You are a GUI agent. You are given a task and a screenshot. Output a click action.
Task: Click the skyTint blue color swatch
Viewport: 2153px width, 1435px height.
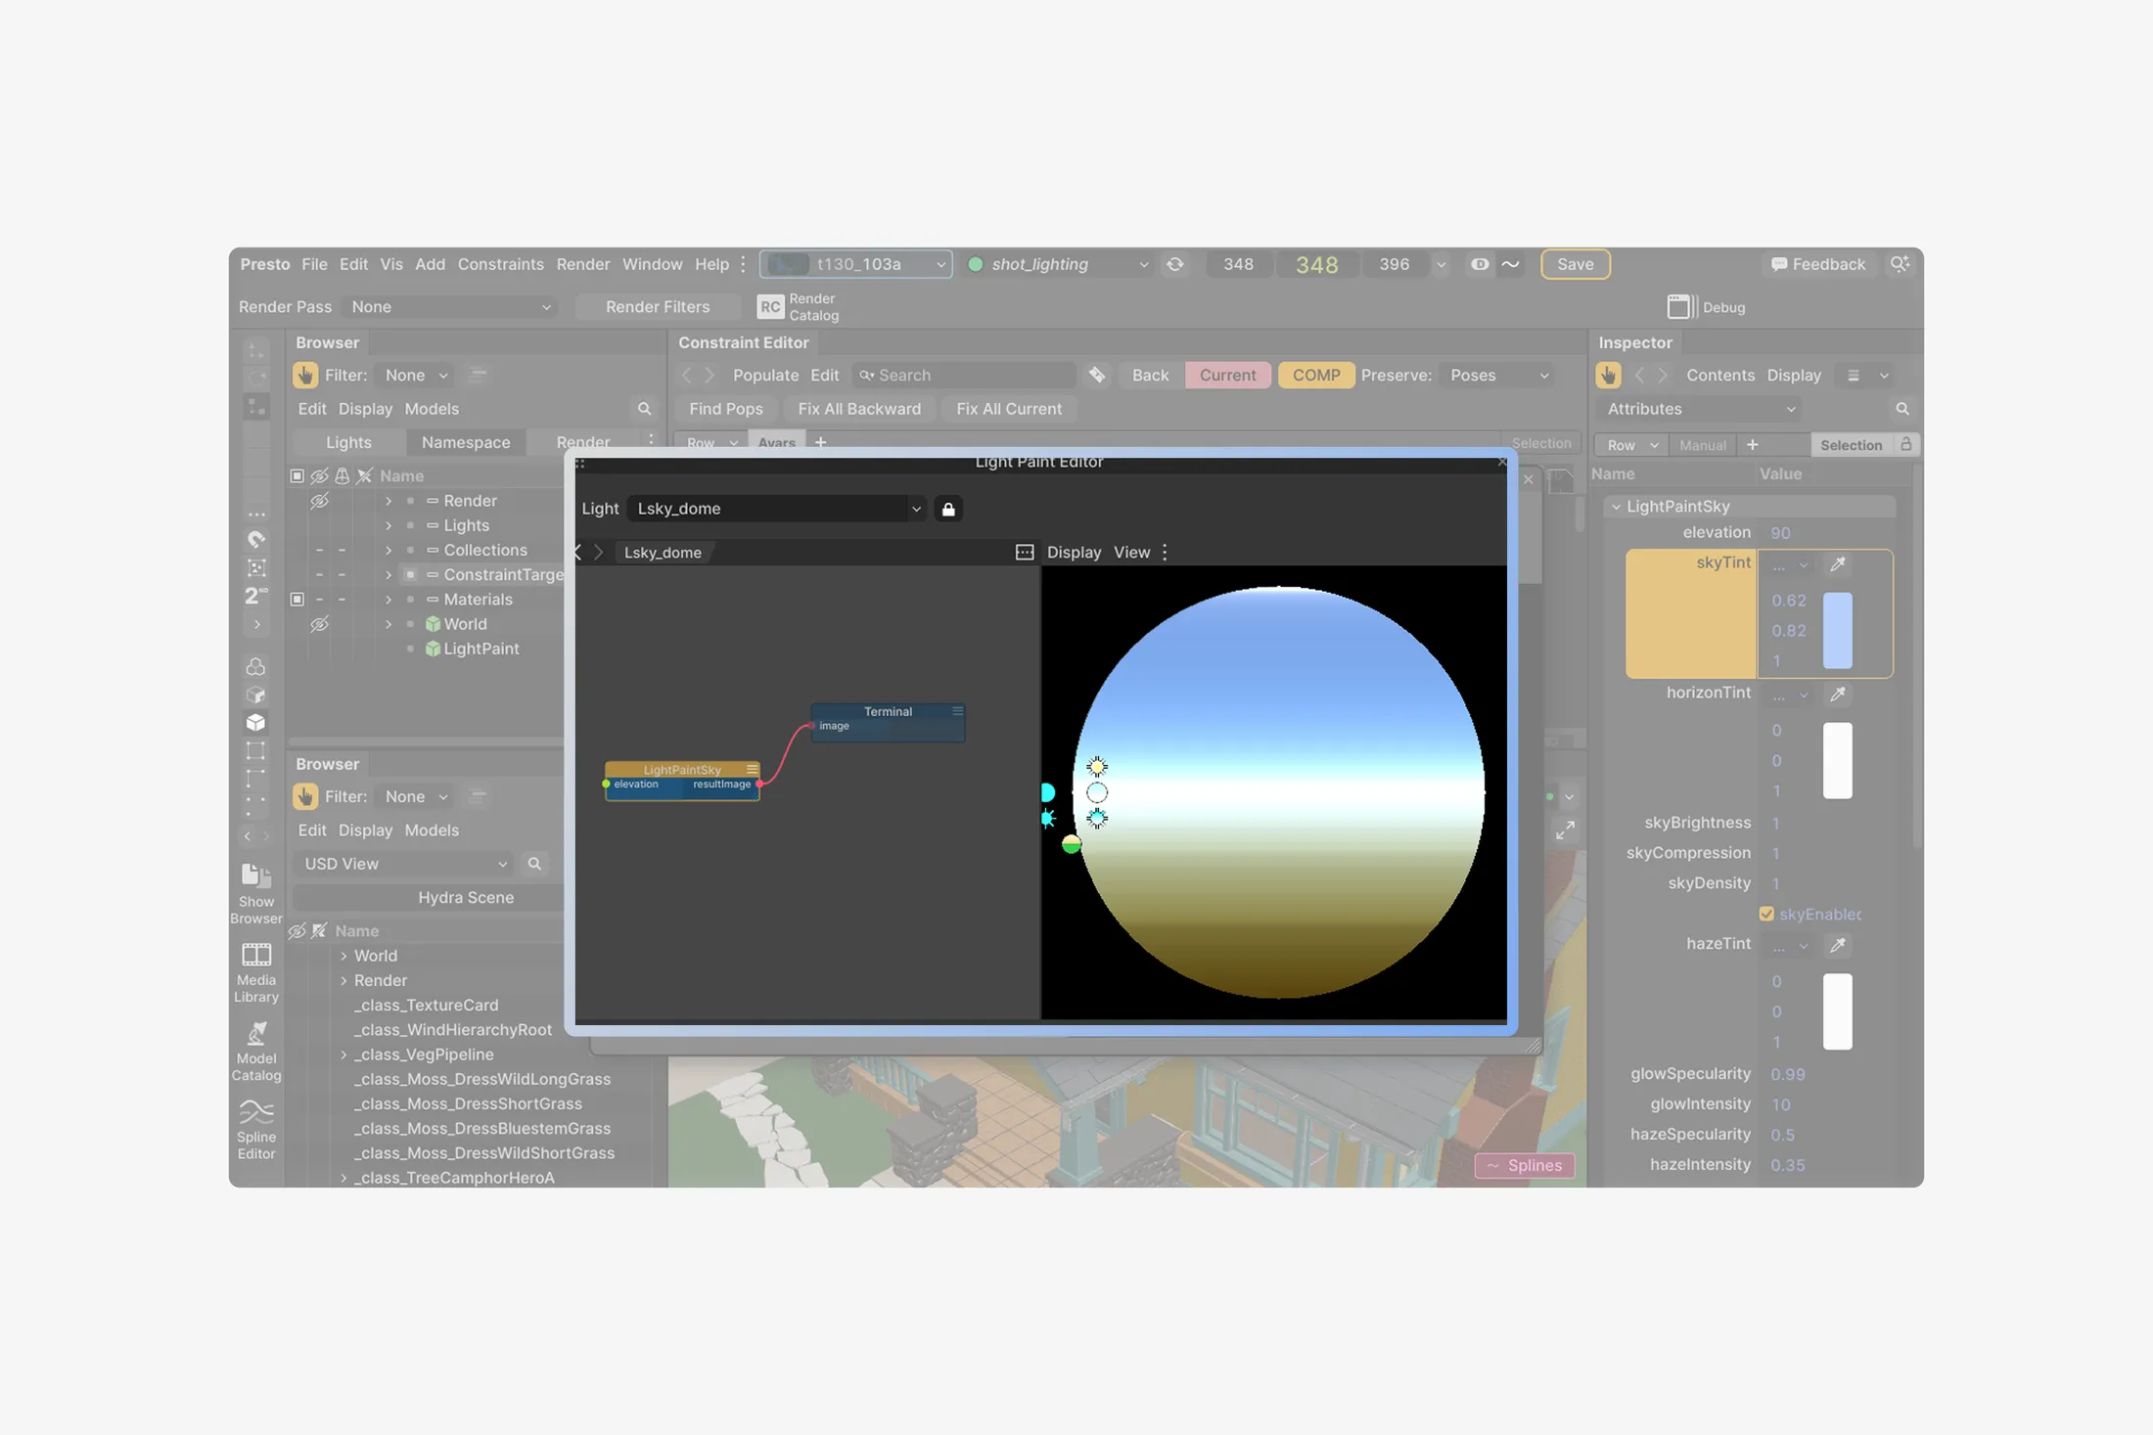point(1837,631)
